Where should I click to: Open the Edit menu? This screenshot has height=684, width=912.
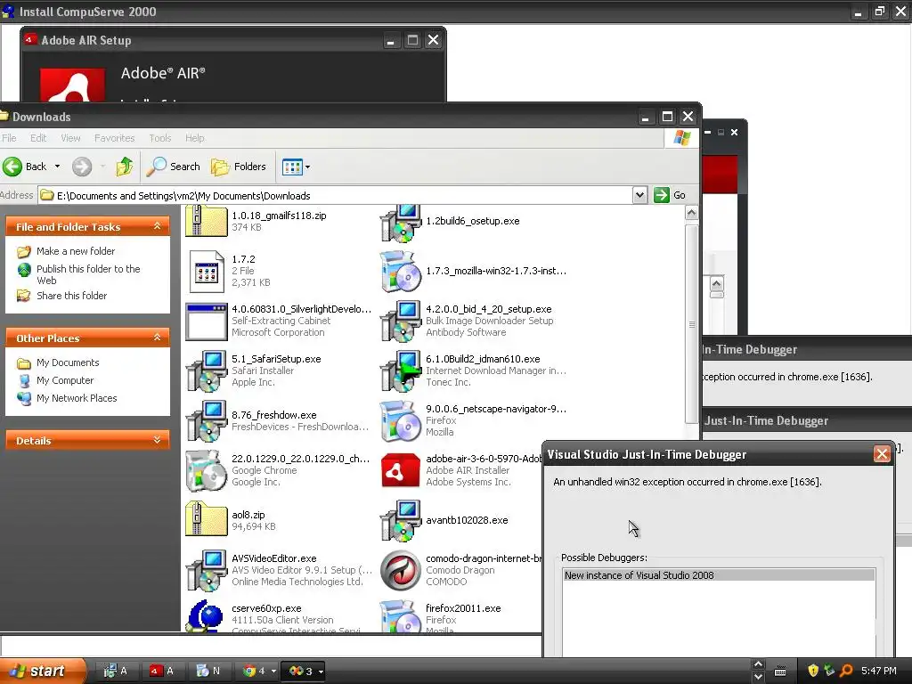tap(38, 138)
